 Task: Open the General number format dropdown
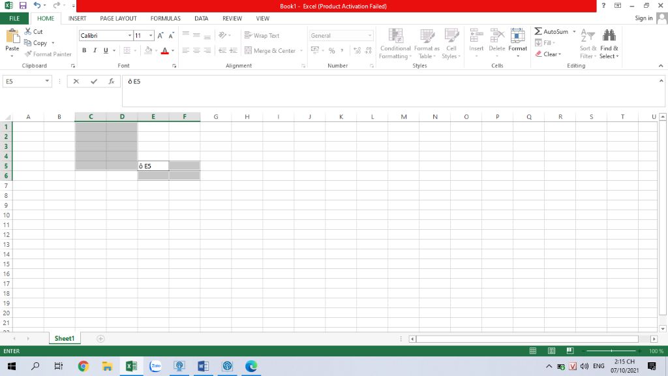point(369,35)
